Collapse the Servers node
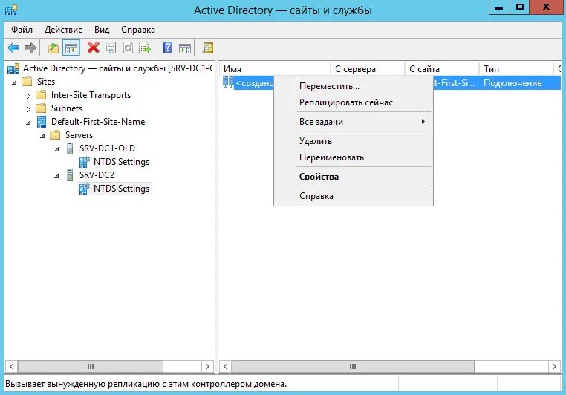The image size is (566, 395). click(42, 136)
